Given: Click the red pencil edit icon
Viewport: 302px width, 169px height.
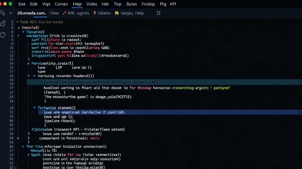Looking at the screenshot, I should tap(64, 13).
